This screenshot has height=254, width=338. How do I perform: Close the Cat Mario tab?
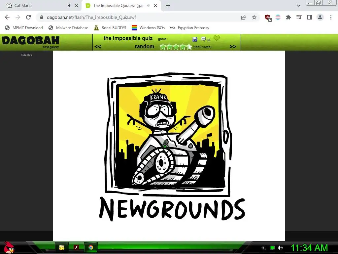pos(77,6)
